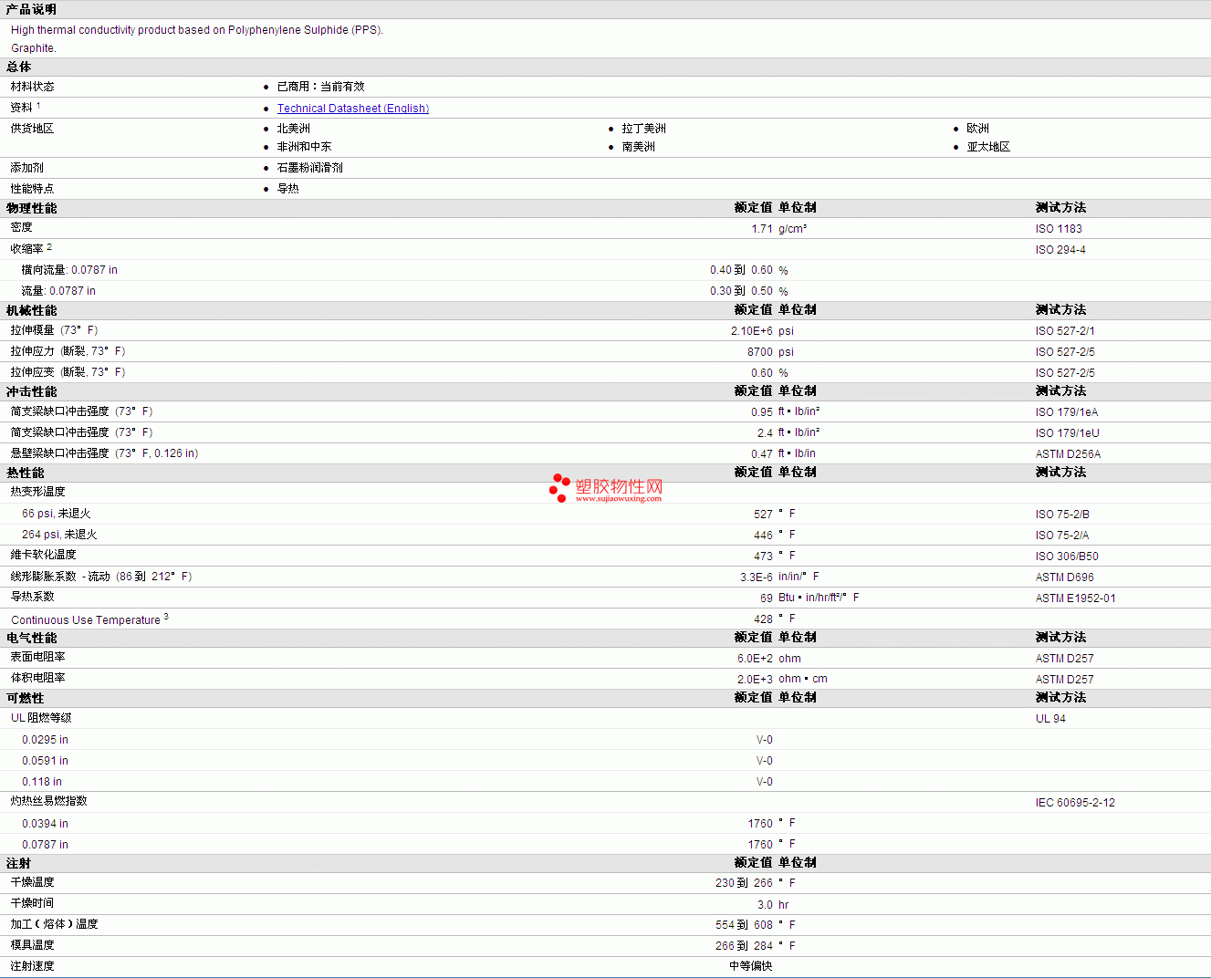Image resolution: width=1211 pixels, height=978 pixels.
Task: Click the "ISO 1183" test method
Action: pos(1059,229)
